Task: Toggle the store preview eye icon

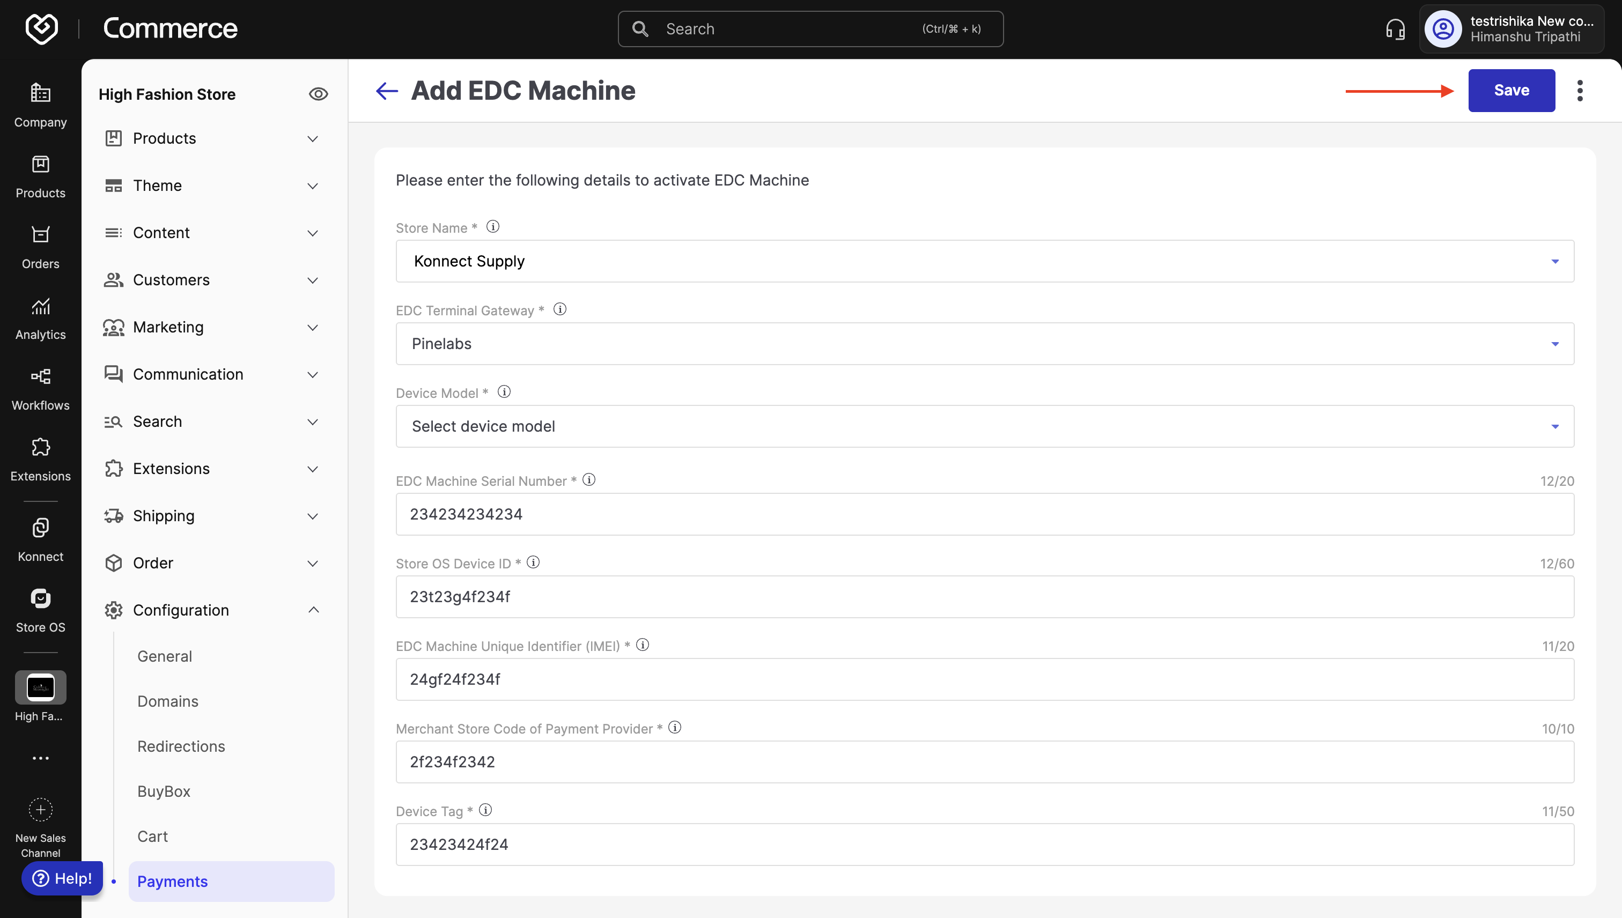Action: [318, 94]
